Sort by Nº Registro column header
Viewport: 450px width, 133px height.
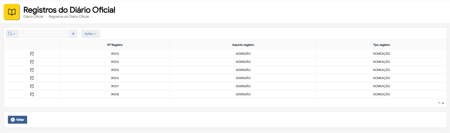point(115,45)
